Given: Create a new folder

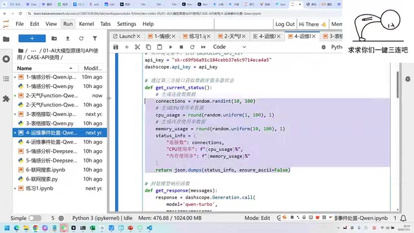Looking at the screenshot, I should [x=54, y=39].
